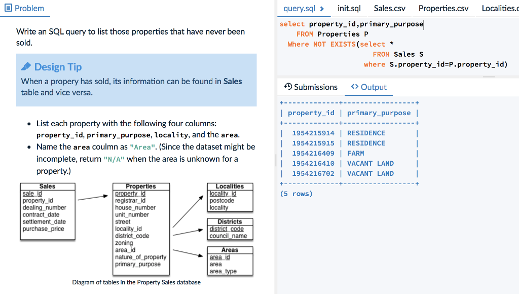Click the Areas table in the diagram
519x294 pixels.
pos(230,260)
